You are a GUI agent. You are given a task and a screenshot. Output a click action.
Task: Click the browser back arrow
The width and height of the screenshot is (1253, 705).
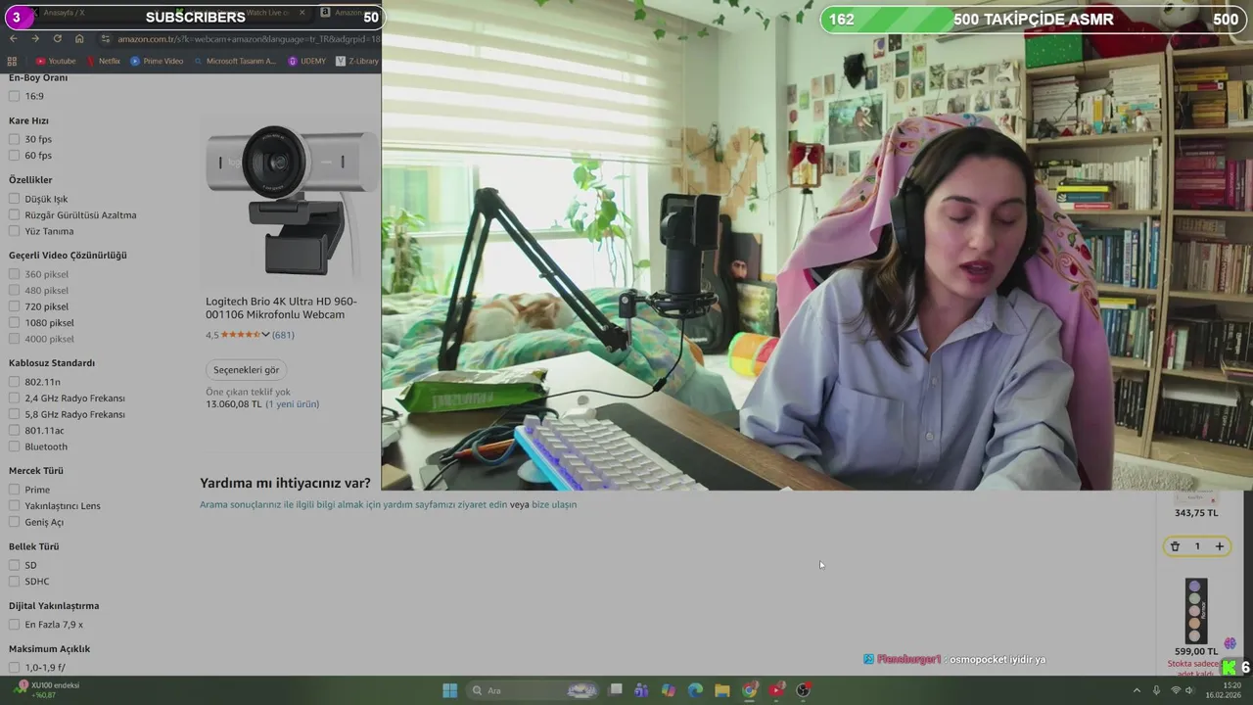point(13,38)
